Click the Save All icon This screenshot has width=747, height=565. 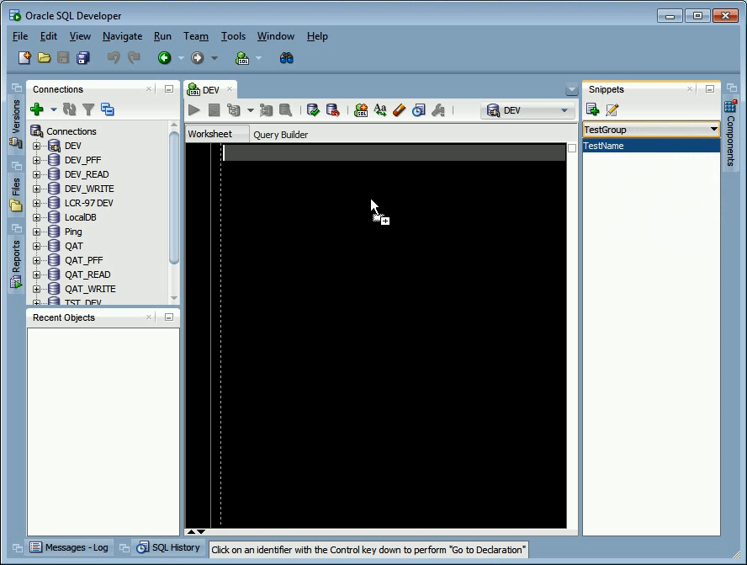(x=83, y=58)
